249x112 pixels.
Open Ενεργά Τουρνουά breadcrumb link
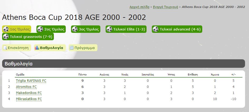[x=166, y=7]
